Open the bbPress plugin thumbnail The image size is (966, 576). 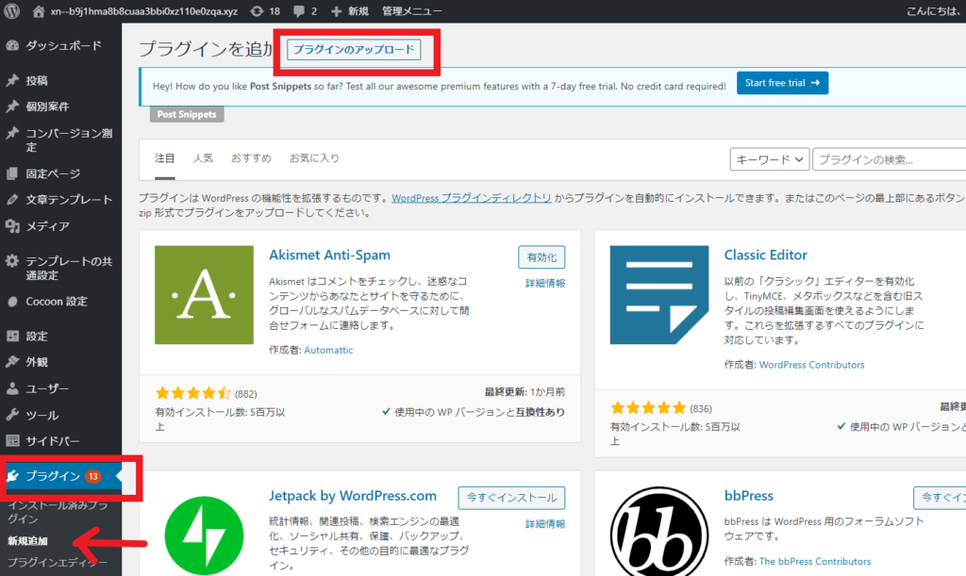coord(659,533)
